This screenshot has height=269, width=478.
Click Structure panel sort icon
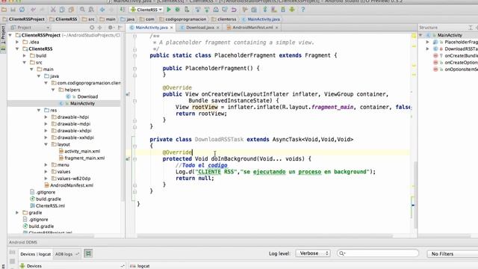(471, 28)
